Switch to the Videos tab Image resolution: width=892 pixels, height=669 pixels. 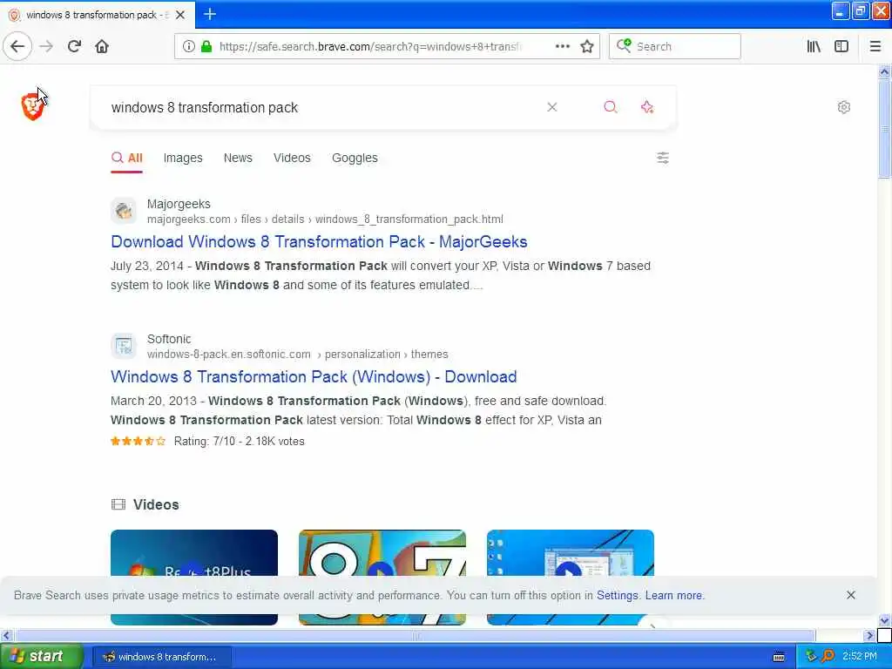pos(292,158)
